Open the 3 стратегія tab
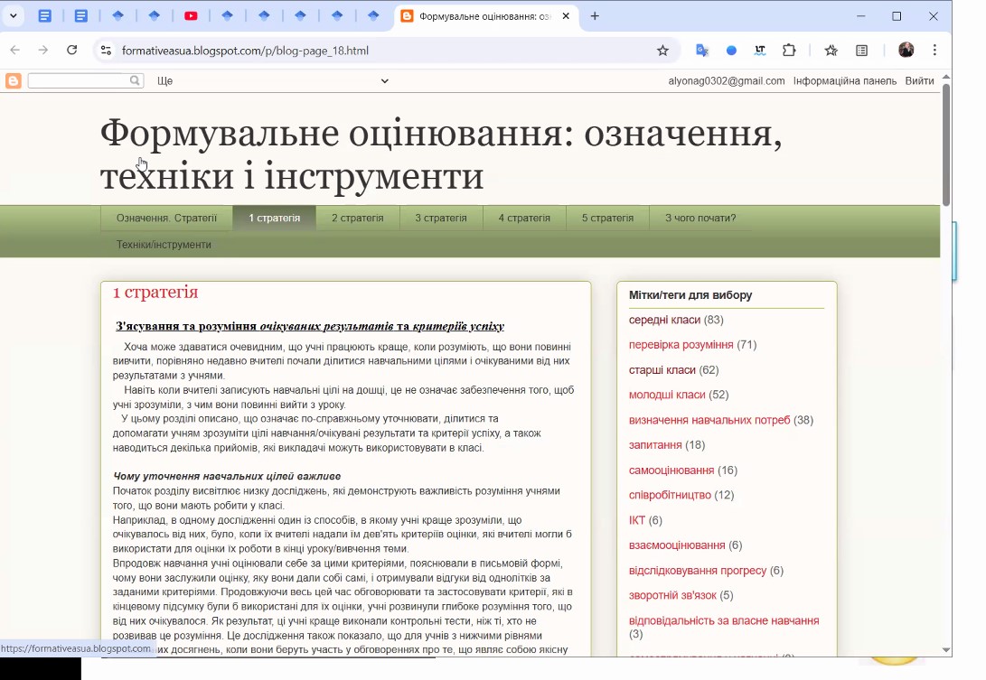 point(441,218)
